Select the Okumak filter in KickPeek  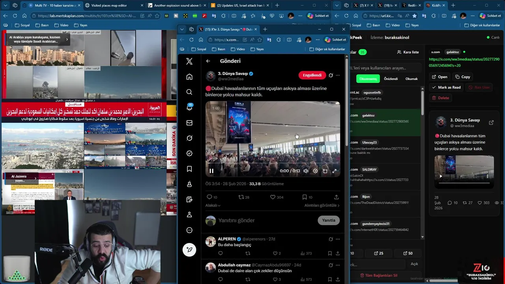point(411,78)
